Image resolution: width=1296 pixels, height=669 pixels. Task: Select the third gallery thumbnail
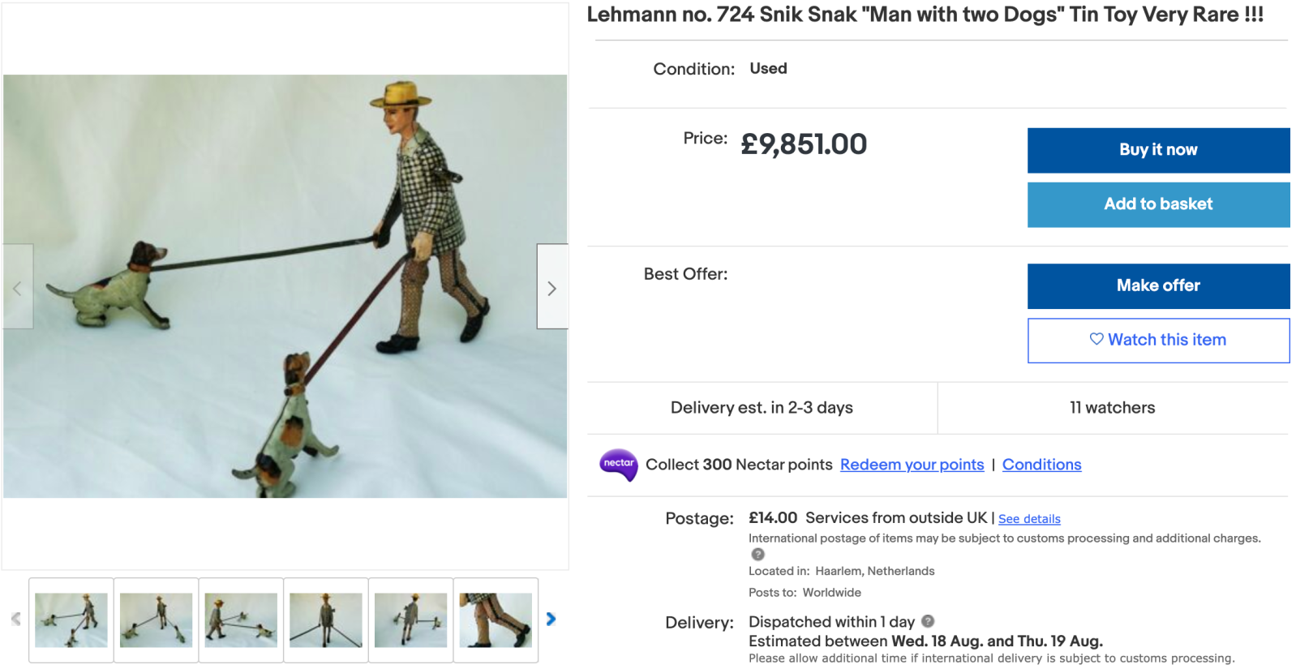[x=241, y=620]
